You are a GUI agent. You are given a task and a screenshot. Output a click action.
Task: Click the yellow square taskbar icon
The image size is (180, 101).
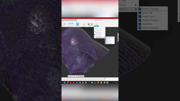click(x=101, y=82)
